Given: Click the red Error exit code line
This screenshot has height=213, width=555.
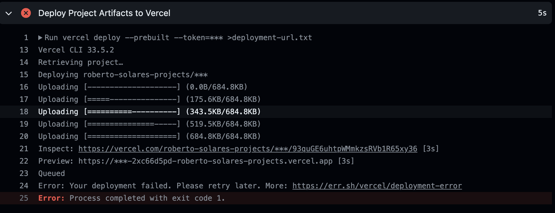Looking at the screenshot, I should [131, 198].
